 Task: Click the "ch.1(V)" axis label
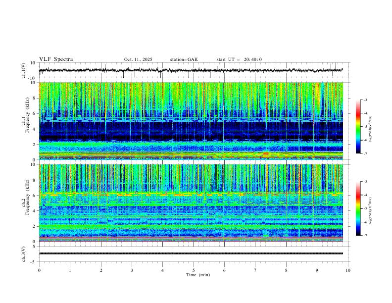[x=24, y=70]
